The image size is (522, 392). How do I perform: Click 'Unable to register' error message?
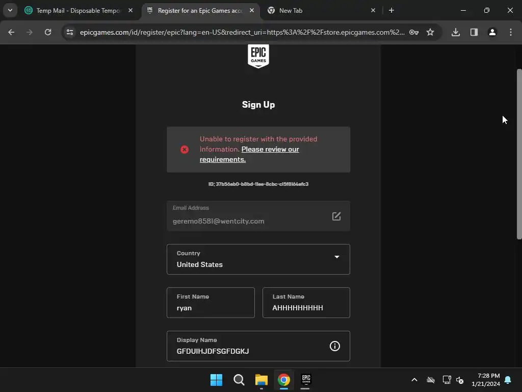pyautogui.click(x=258, y=144)
